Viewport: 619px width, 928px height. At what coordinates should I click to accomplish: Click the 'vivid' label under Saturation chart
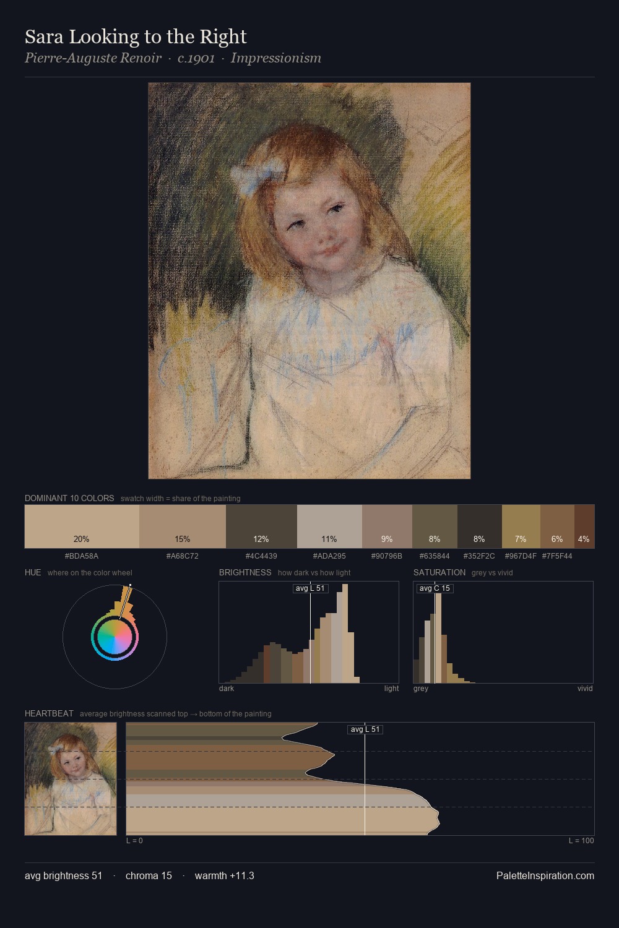[x=585, y=689]
